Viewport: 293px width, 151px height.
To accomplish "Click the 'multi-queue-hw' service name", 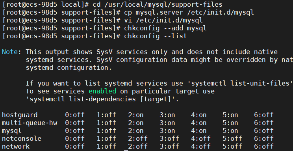I will tap(30, 123).
